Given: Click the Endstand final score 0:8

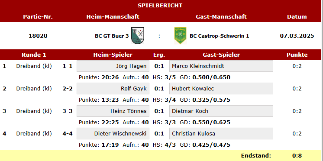Looking at the screenshot, I should tap(297, 156).
